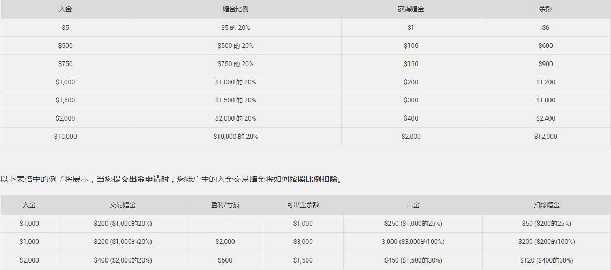Click the 交易赠金 column header
The height and width of the screenshot is (270, 611).
point(123,205)
